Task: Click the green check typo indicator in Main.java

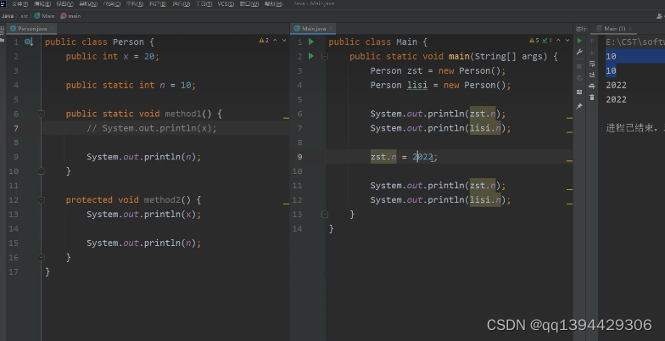Action: tap(547, 41)
